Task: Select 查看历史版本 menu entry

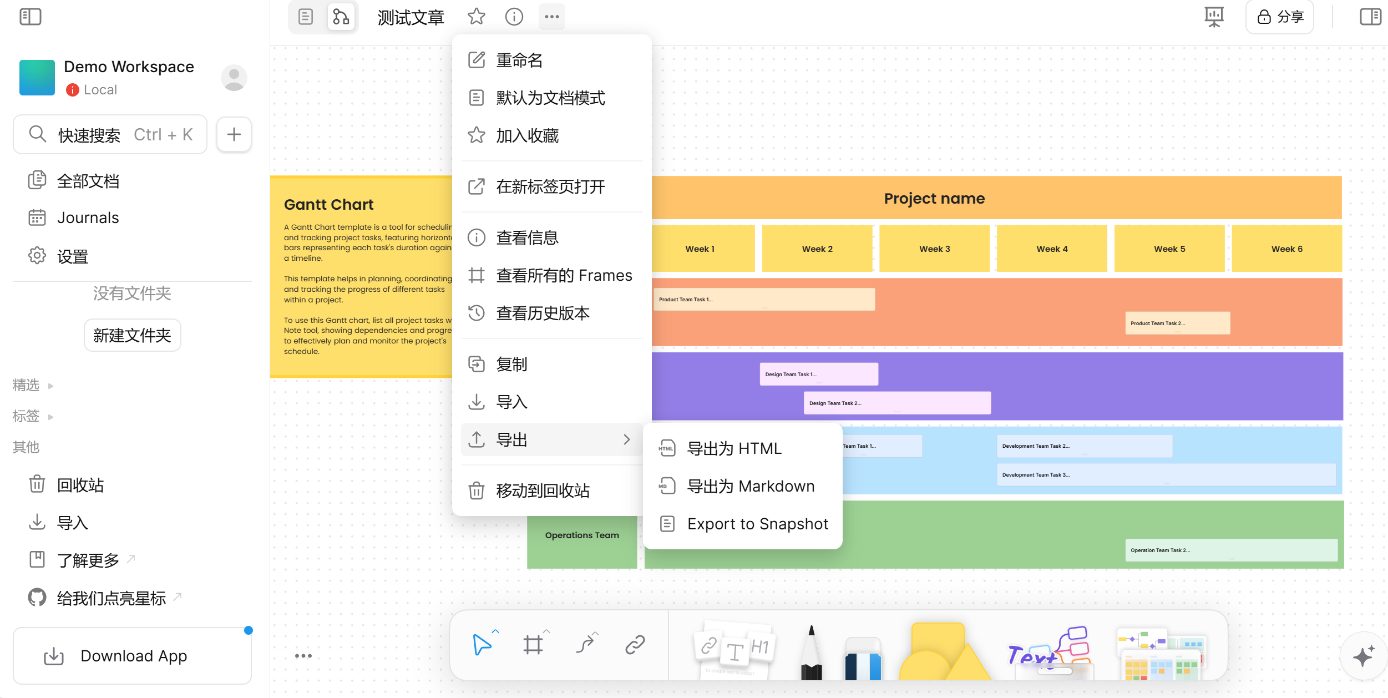Action: coord(542,313)
